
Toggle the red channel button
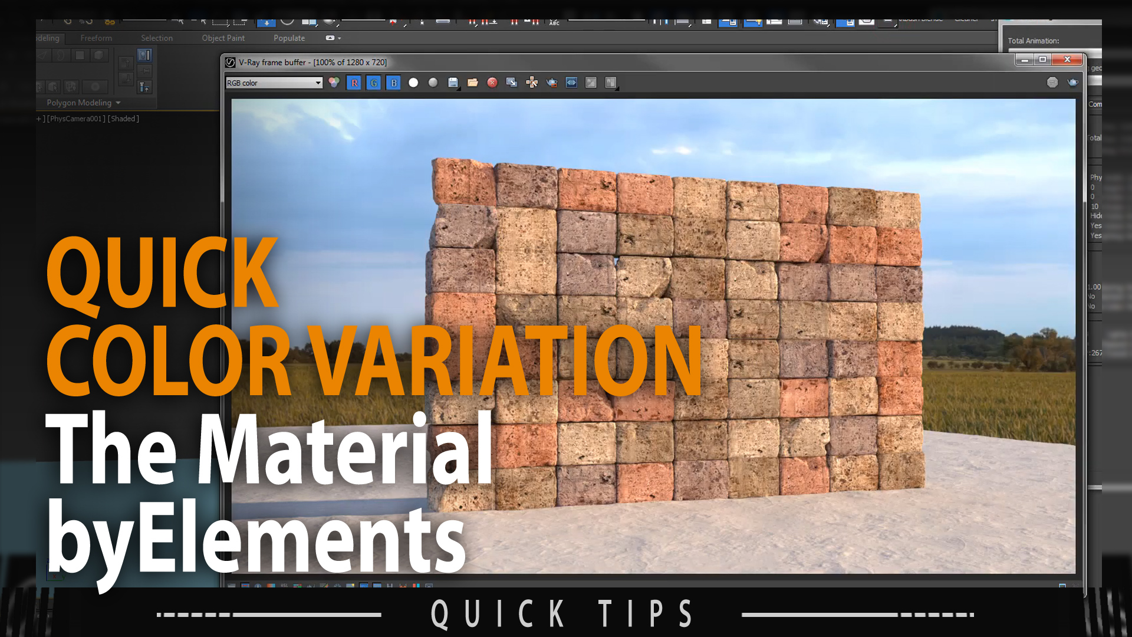354,83
